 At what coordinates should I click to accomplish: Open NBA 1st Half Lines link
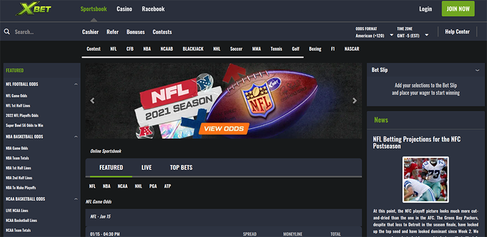[x=18, y=168]
